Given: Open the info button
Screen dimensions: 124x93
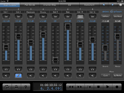Looking at the screenshot, I should click(x=121, y=5).
